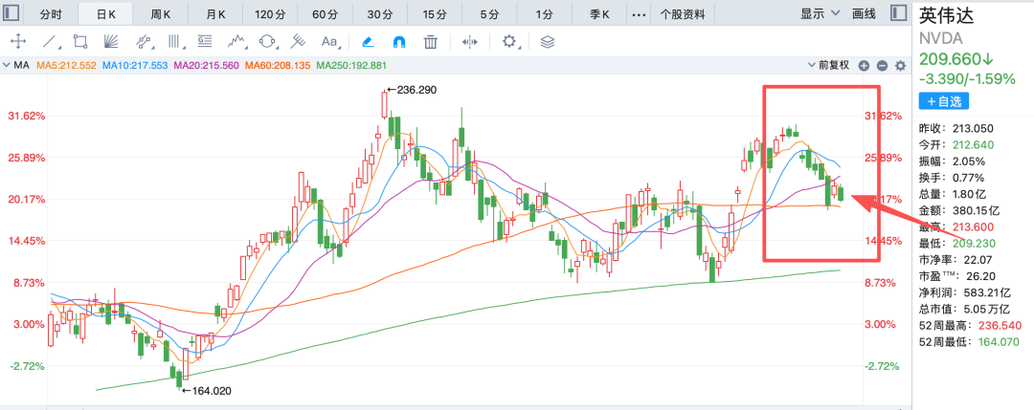The height and width of the screenshot is (410, 1034).
Task: Select the wave pattern drawing tool
Action: click(236, 42)
